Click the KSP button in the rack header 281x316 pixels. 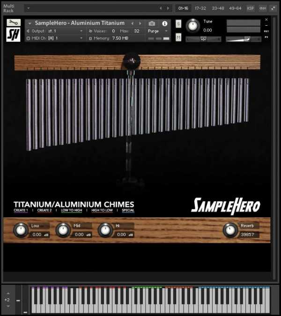[251, 8]
